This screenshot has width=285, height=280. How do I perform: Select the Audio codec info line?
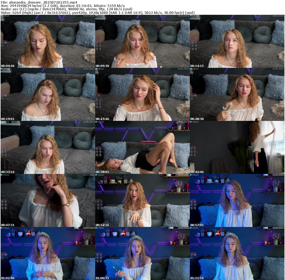pos(67,9)
